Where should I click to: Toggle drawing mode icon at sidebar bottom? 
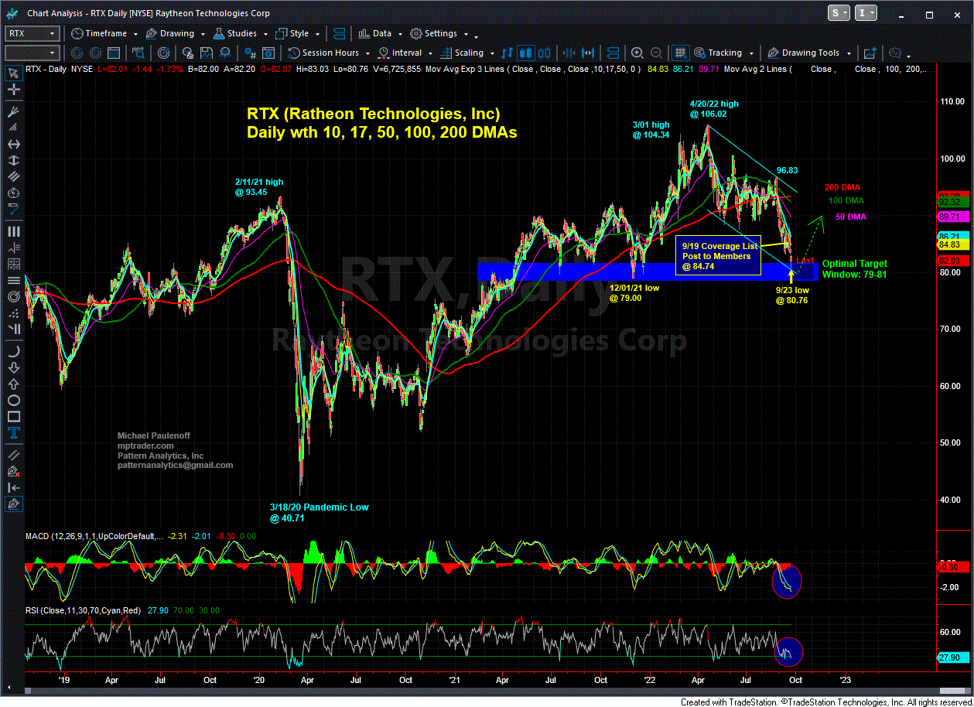click(13, 504)
